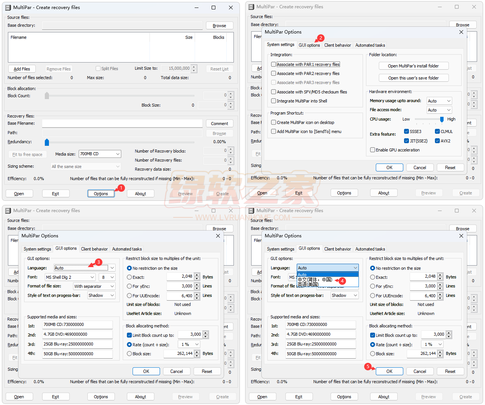The height and width of the screenshot is (405, 485).
Task: Choose 中文(简体, 中国) from the language list
Action: pos(315,280)
